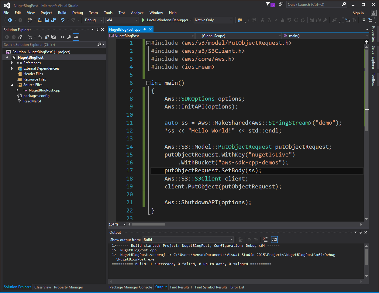Open the notifications flag icon

point(268,5)
